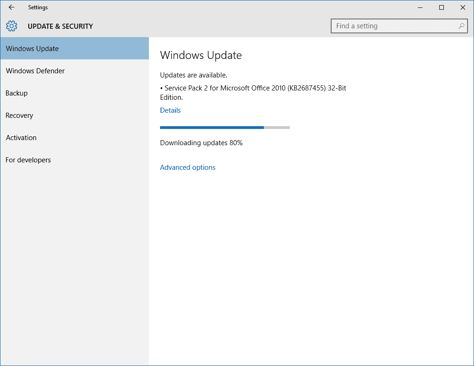Open the Activation page
The height and width of the screenshot is (366, 474).
[x=74, y=137]
